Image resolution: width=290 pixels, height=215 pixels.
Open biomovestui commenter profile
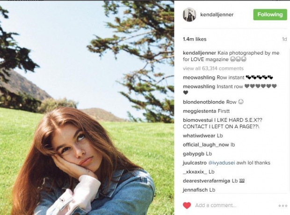click(198, 119)
